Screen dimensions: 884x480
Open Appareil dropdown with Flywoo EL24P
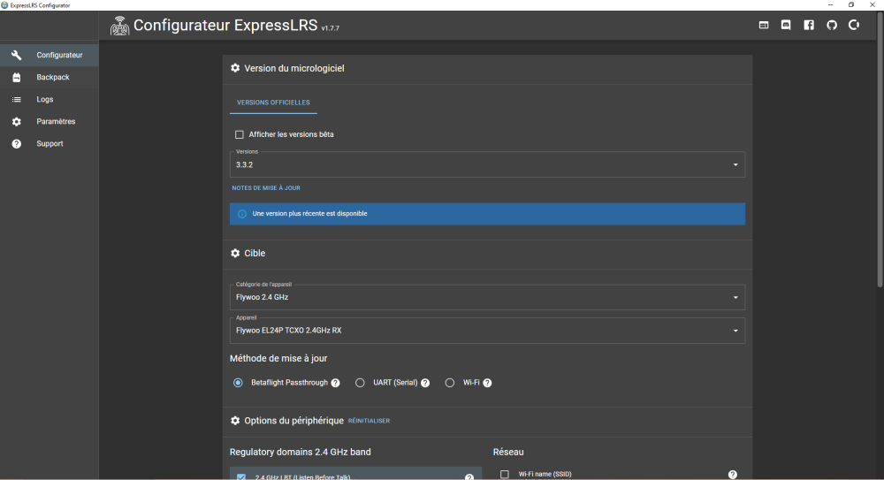pyautogui.click(x=486, y=331)
